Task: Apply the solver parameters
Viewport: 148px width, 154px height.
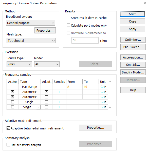Action: pos(132,29)
